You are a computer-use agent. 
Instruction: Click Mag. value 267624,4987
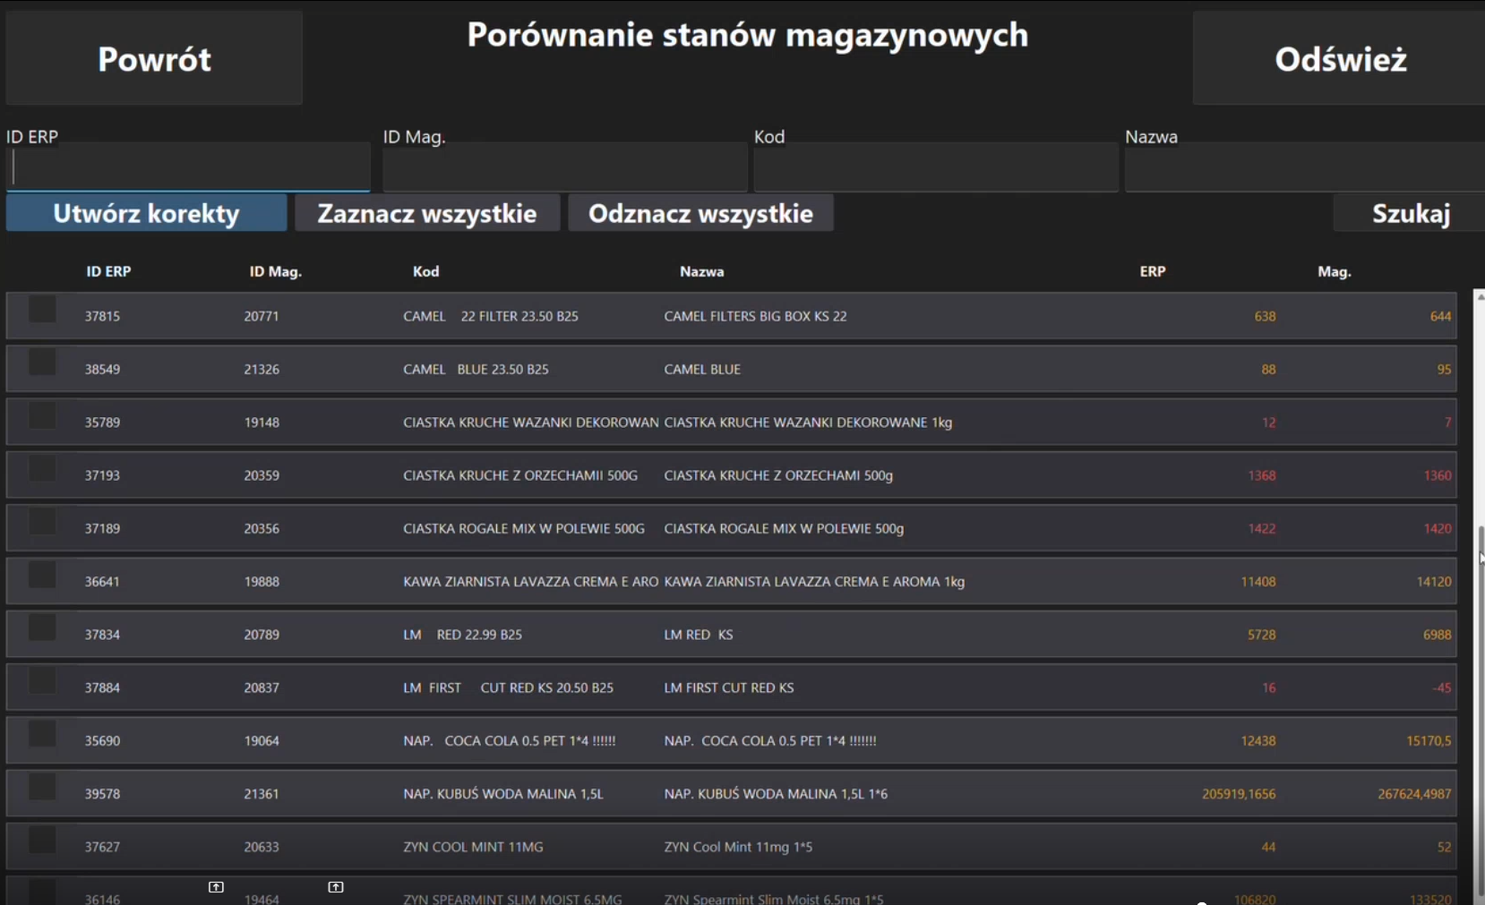click(x=1414, y=794)
